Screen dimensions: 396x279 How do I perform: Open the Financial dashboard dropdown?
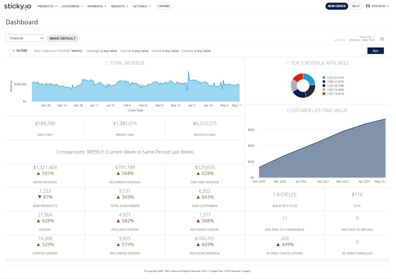click(x=25, y=38)
